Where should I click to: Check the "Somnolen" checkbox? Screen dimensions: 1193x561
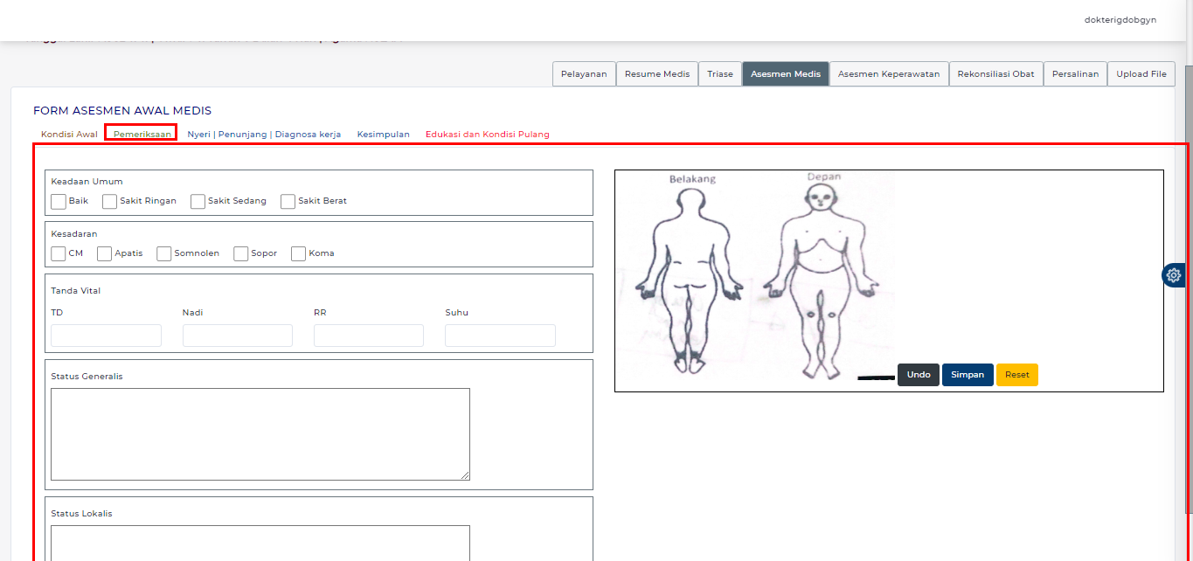163,253
